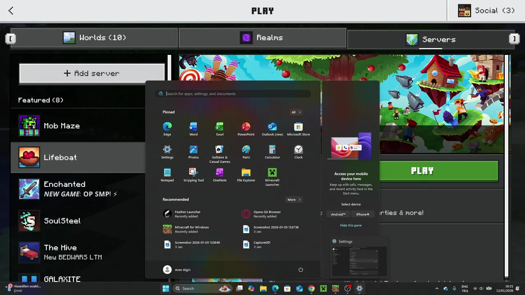Viewport: 525px width, 295px height.
Task: Select the SoulSteel server
Action: [x=78, y=220]
